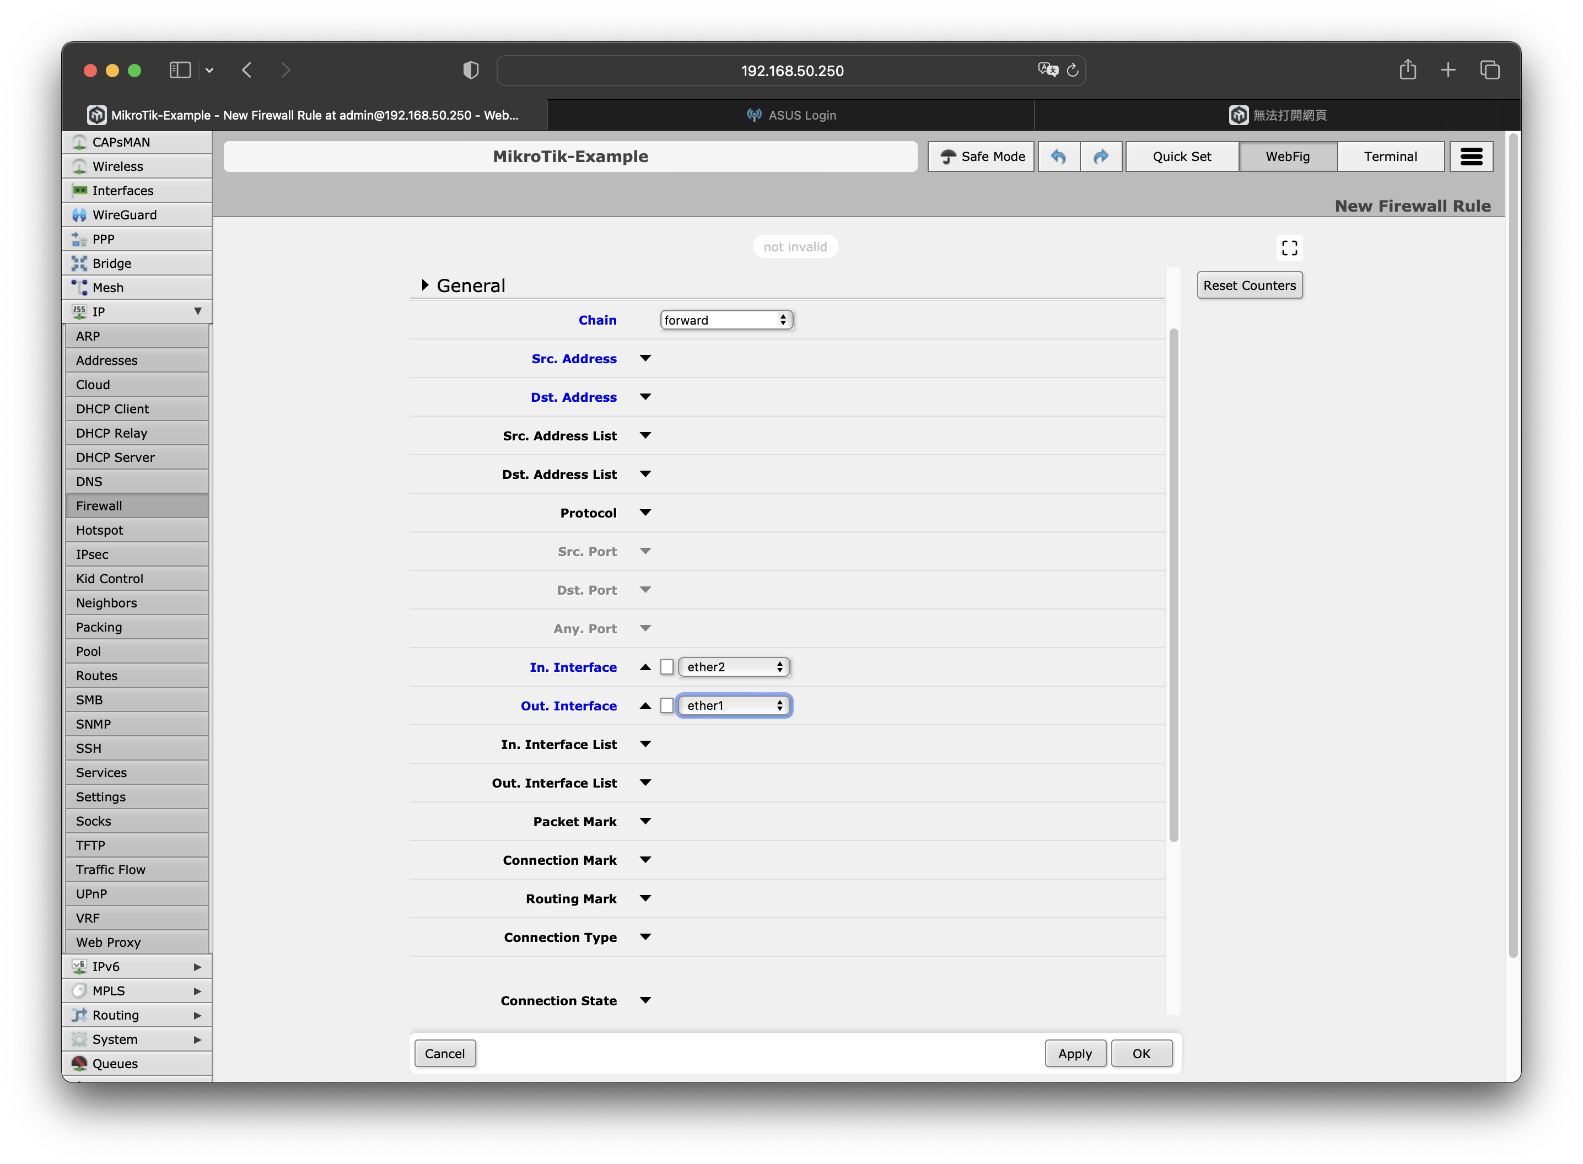This screenshot has height=1164, width=1583.
Task: Click the fullscreen expand icon
Action: [x=1289, y=248]
